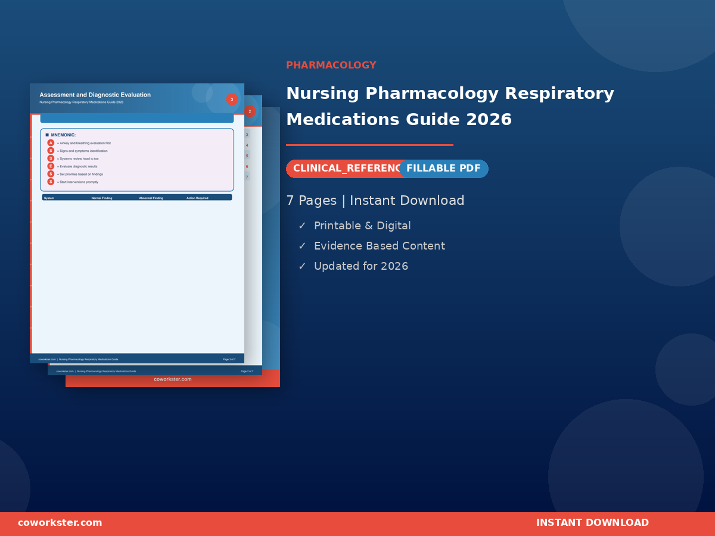Click the circle beside 'Signs and symptoms identification'
The width and height of the screenshot is (715, 536).
51,151
